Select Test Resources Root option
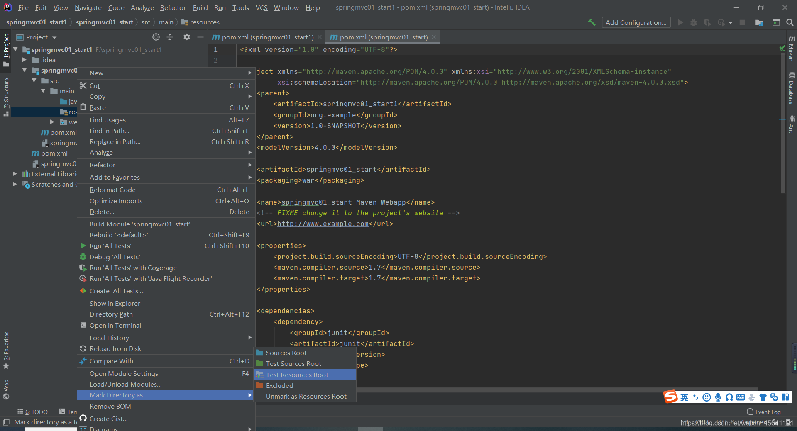This screenshot has height=431, width=797. [x=305, y=375]
